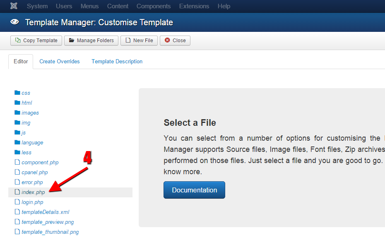The width and height of the screenshot is (385, 240).
Task: Click the images folder icon
Action: coord(17,113)
